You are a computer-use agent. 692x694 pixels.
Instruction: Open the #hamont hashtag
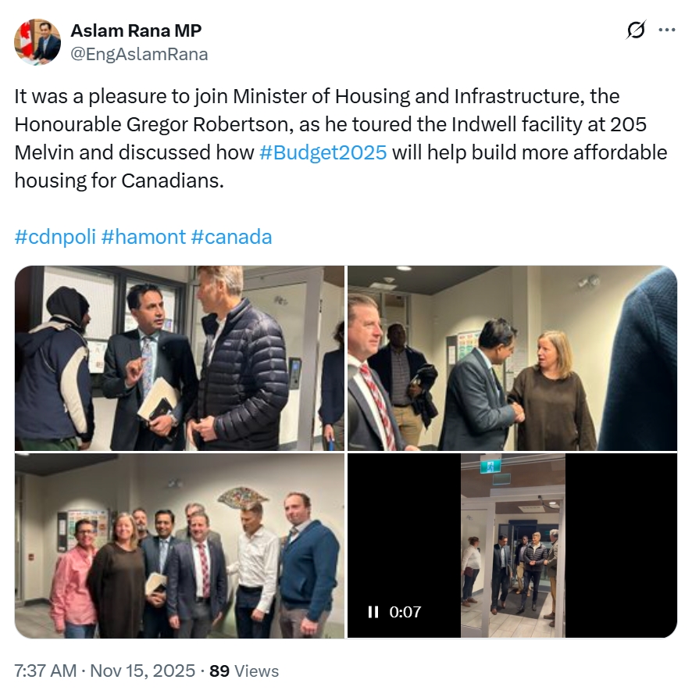(x=144, y=237)
